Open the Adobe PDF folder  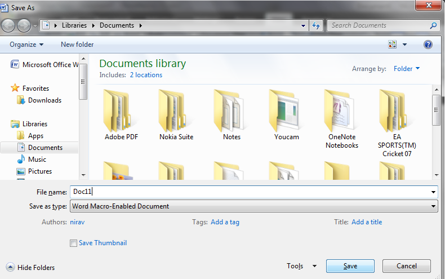[121, 115]
